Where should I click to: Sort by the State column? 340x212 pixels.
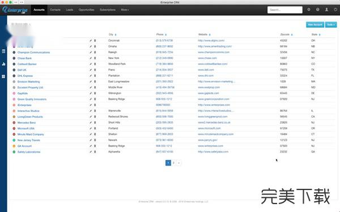(x=316, y=34)
